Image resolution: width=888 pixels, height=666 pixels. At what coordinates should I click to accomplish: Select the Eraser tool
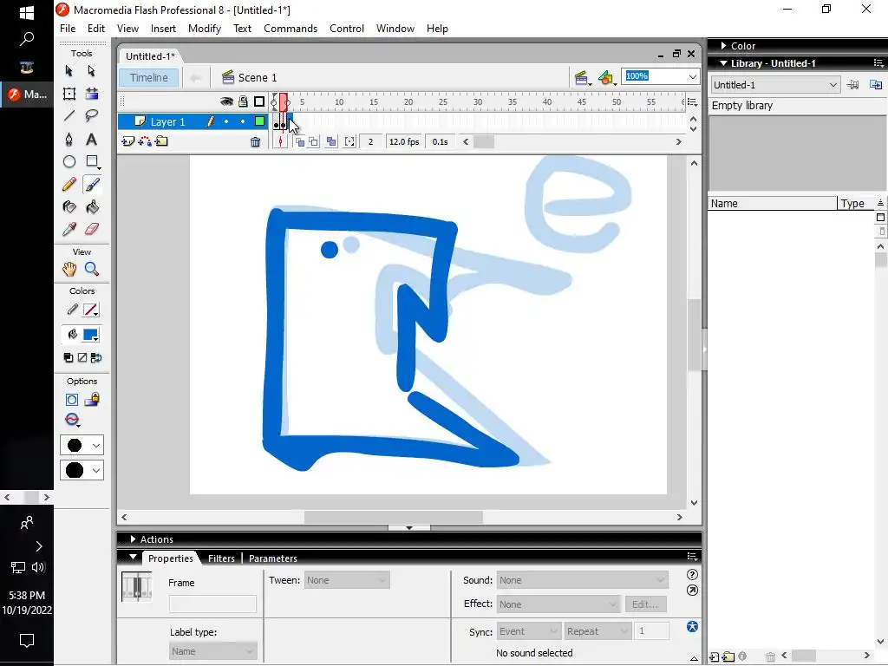point(92,229)
